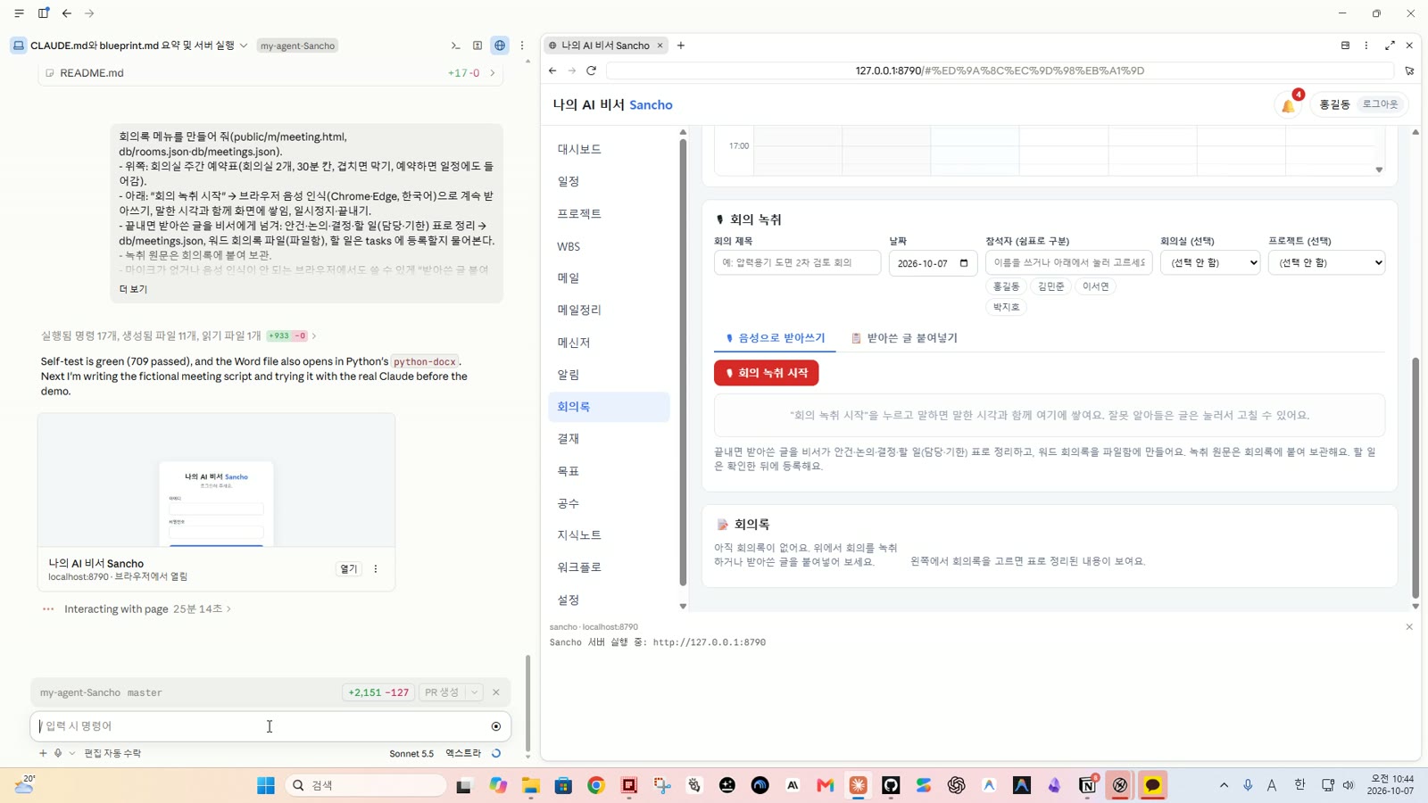The image size is (1428, 803).
Task: Click the 열기 button on the preview card
Action: [x=349, y=569]
